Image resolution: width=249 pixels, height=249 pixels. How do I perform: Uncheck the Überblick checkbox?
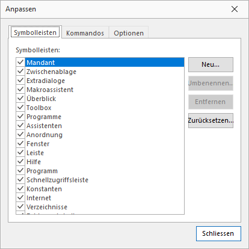click(20, 98)
